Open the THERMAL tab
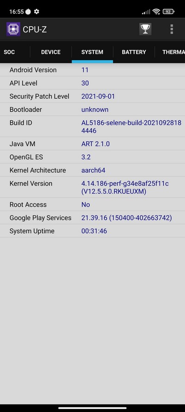 point(173,52)
